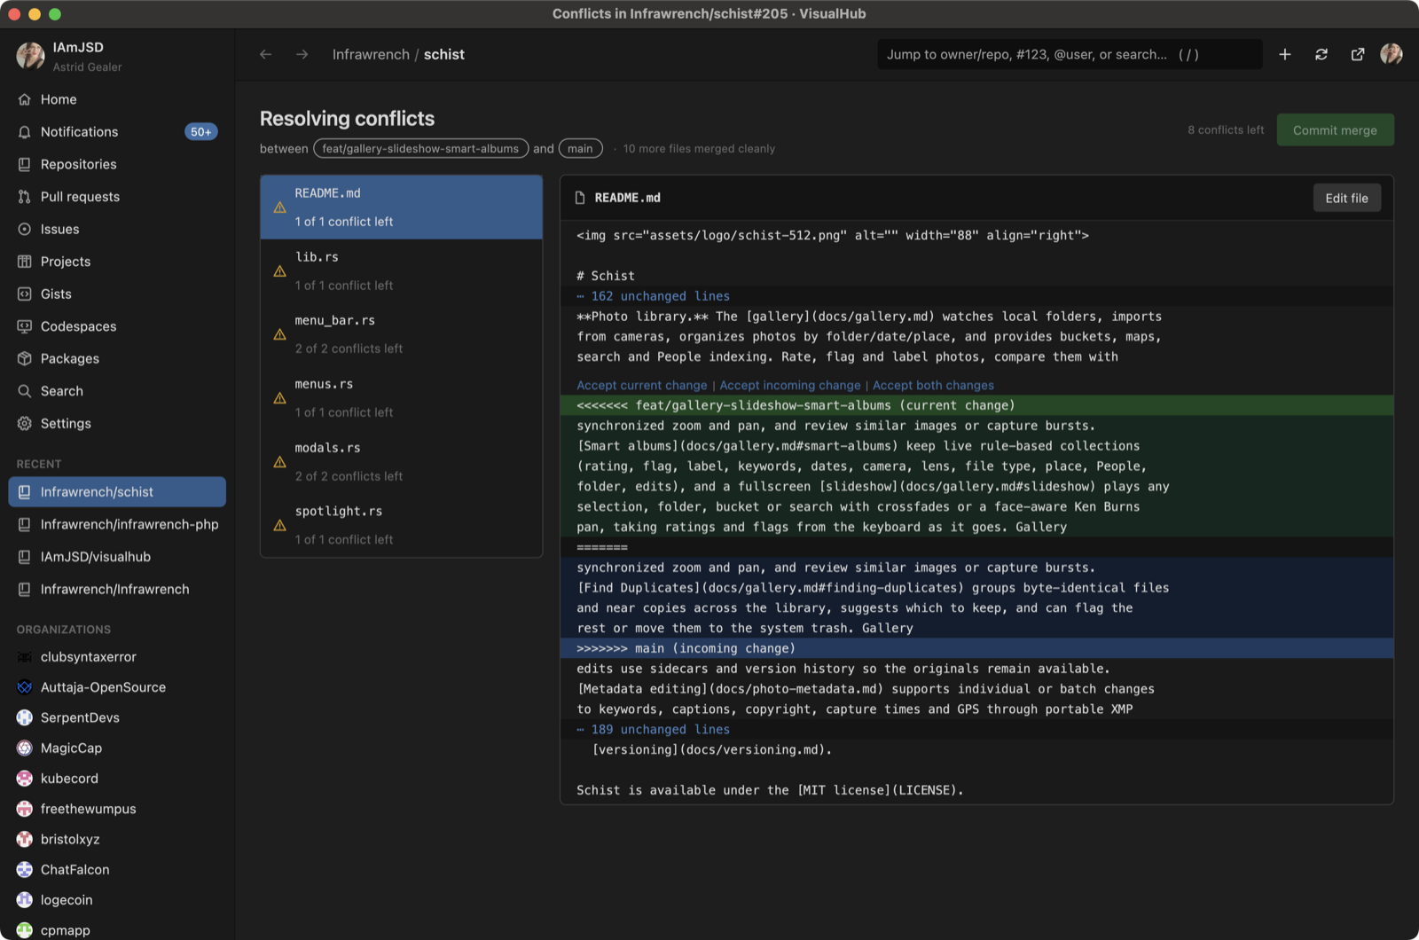
Task: Click the warning icon beside spotlight.rs
Action: (x=279, y=525)
